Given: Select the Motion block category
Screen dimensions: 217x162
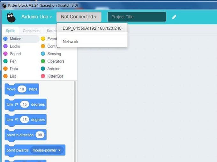Looking at the screenshot, I should 21,39.
